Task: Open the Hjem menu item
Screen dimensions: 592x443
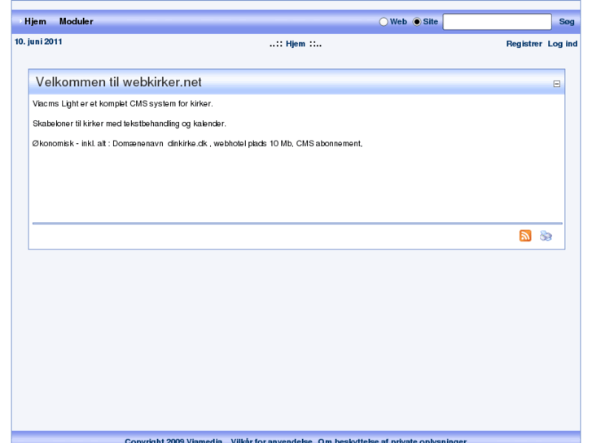Action: (x=35, y=21)
